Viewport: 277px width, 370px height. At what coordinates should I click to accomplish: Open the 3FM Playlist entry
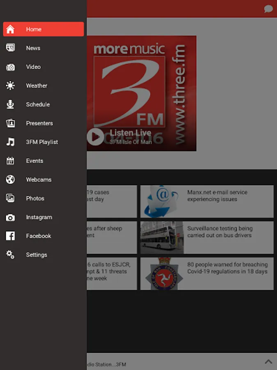click(x=43, y=142)
